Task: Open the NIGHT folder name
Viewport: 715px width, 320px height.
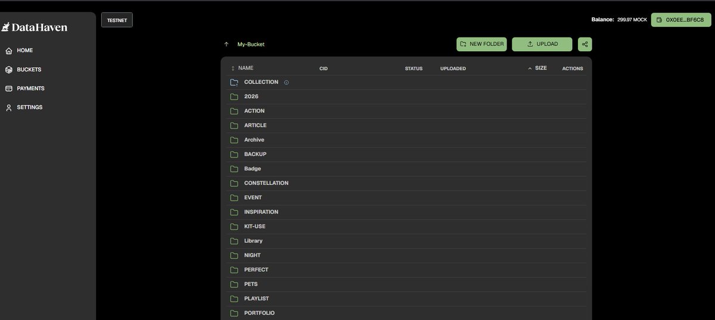Action: pos(253,255)
